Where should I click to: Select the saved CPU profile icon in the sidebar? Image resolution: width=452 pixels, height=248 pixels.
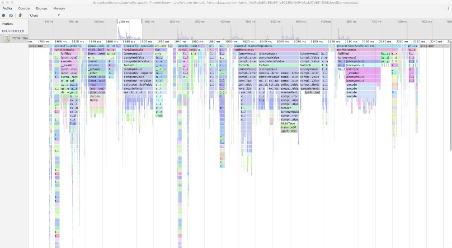tap(7, 39)
